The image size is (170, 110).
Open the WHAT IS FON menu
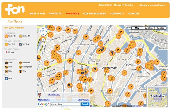click(x=37, y=14)
